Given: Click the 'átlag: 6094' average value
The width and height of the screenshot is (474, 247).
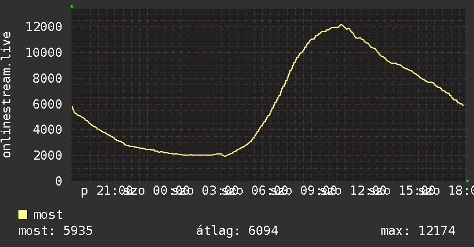Looking at the screenshot, I should 237,231.
